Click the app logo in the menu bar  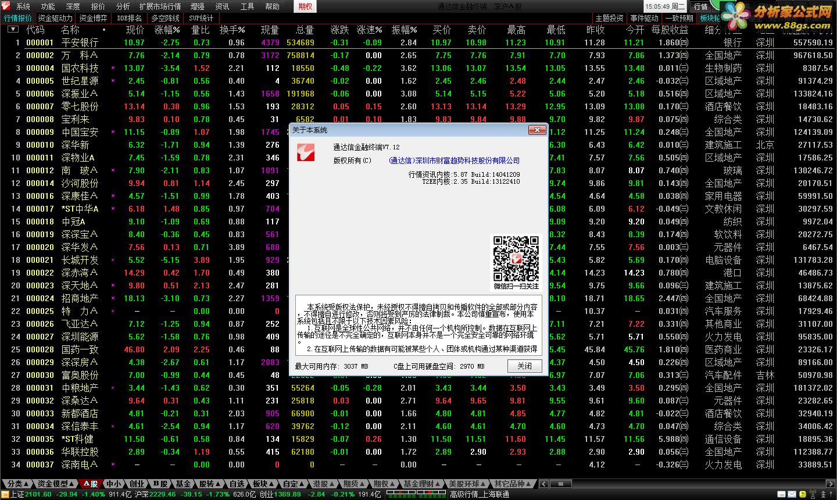click(x=6, y=6)
